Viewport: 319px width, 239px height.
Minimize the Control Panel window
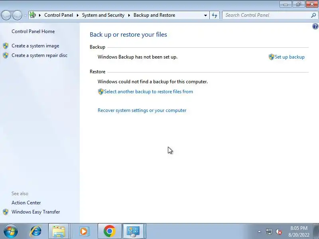pos(286,4)
